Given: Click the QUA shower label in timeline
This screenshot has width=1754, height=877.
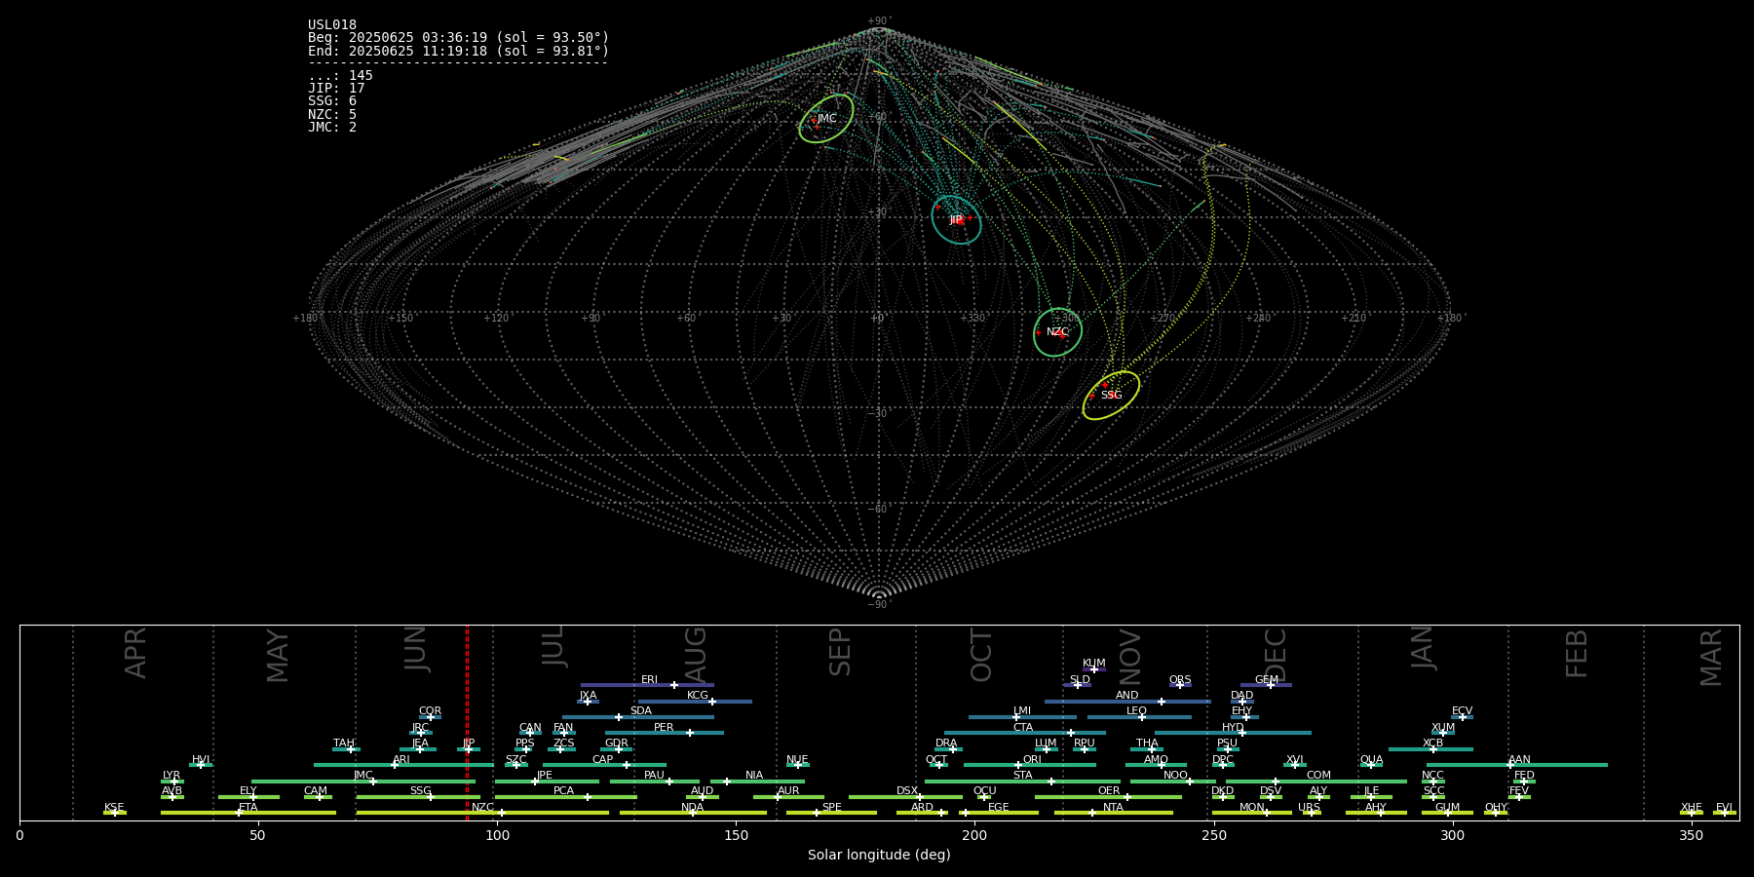Looking at the screenshot, I should click(x=1371, y=760).
